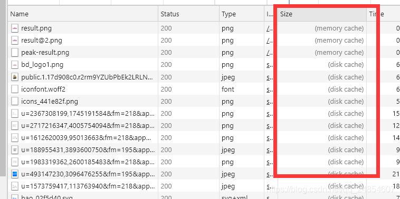Select the bd_logo1.png request name

click(x=42, y=65)
